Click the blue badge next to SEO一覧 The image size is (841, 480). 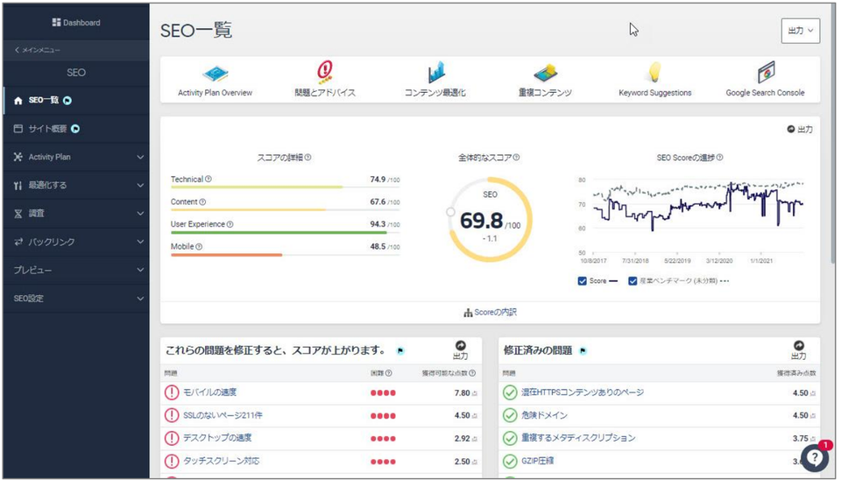67,100
